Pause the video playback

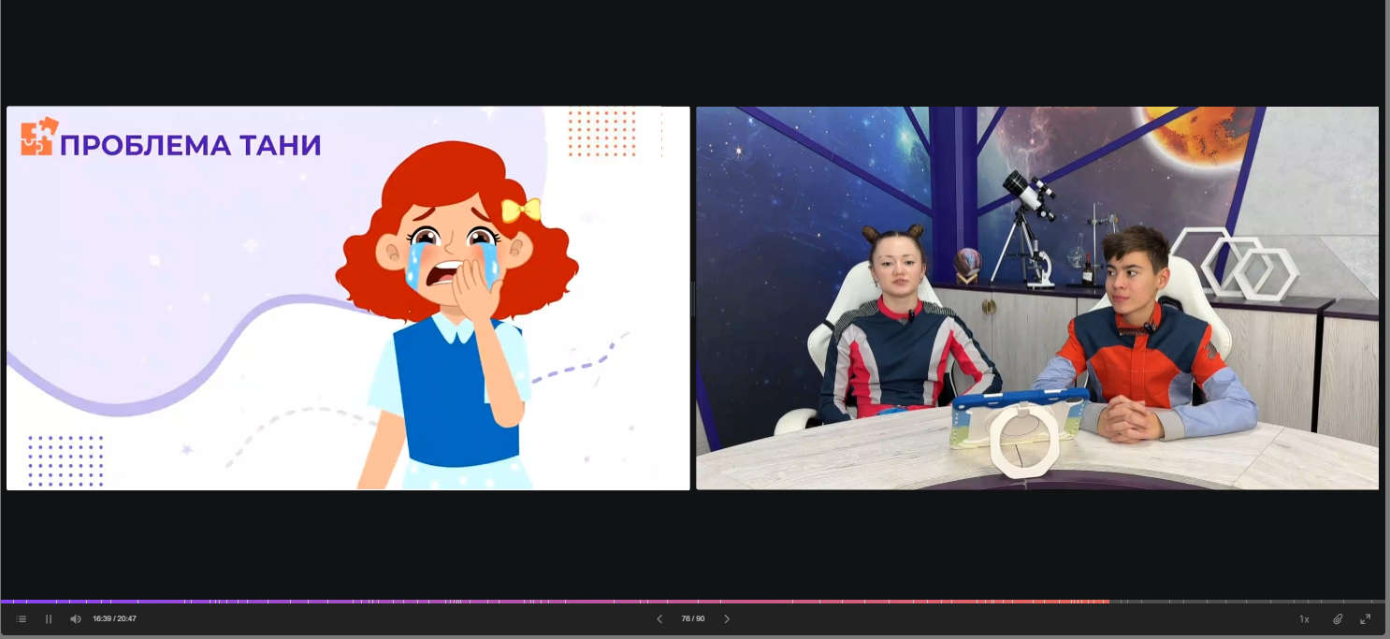point(49,619)
